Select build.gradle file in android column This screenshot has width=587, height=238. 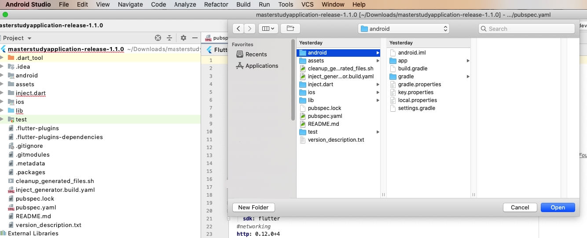(x=412, y=69)
